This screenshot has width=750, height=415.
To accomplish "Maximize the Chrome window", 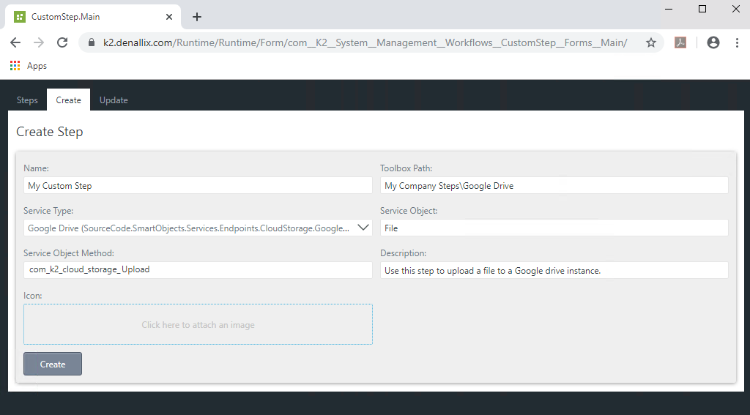I will tap(702, 9).
